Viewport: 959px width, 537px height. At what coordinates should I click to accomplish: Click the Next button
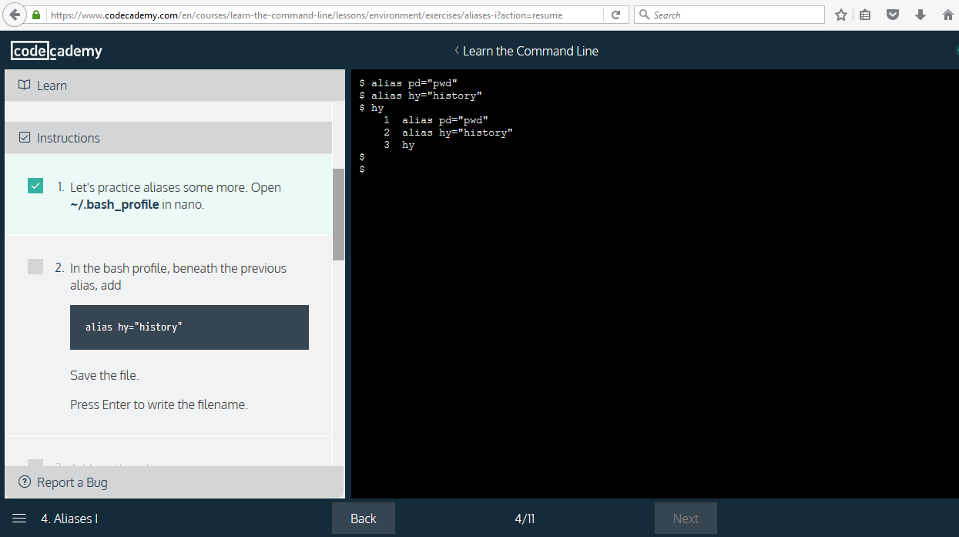pyautogui.click(x=686, y=519)
